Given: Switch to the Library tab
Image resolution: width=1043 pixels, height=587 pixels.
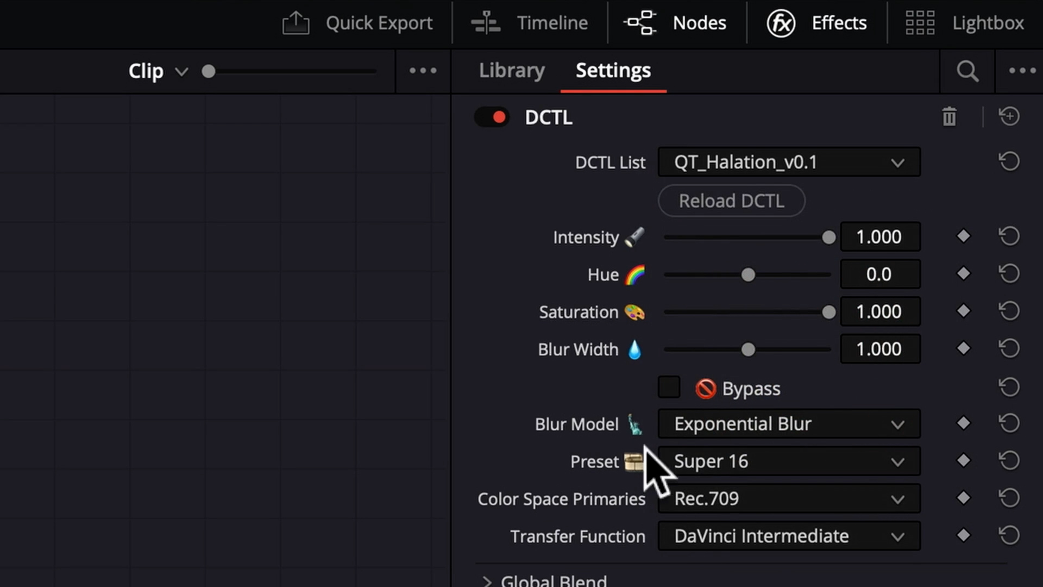Looking at the screenshot, I should [511, 71].
